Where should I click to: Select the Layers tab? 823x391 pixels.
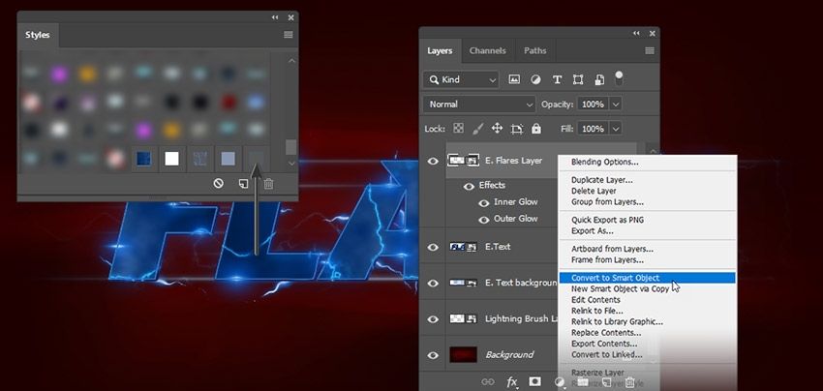[440, 51]
